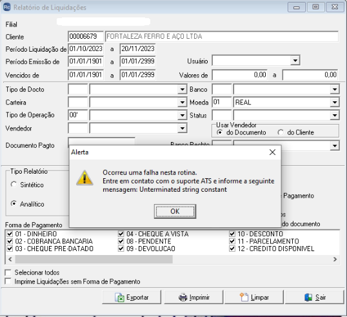Select the Sintético report type
Viewport: 347px width, 317px height.
coord(14,185)
